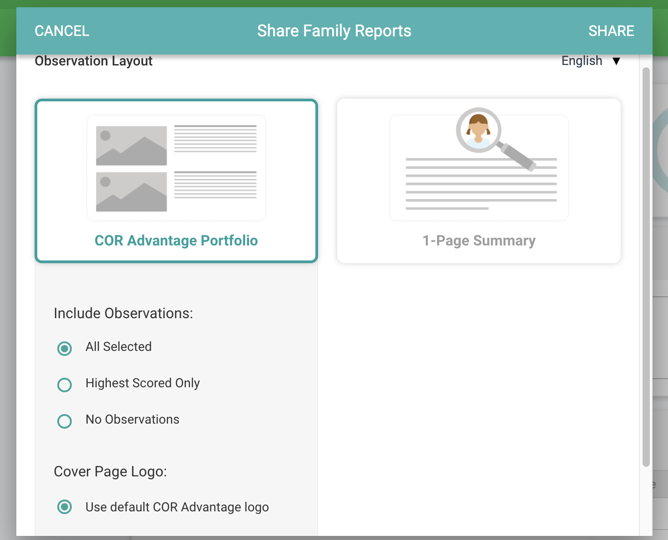Select the No Observations radio option
This screenshot has height=540, width=668.
(65, 421)
